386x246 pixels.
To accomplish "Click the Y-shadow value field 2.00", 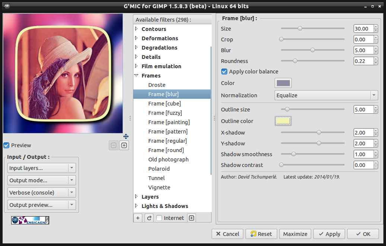I will [x=364, y=143].
